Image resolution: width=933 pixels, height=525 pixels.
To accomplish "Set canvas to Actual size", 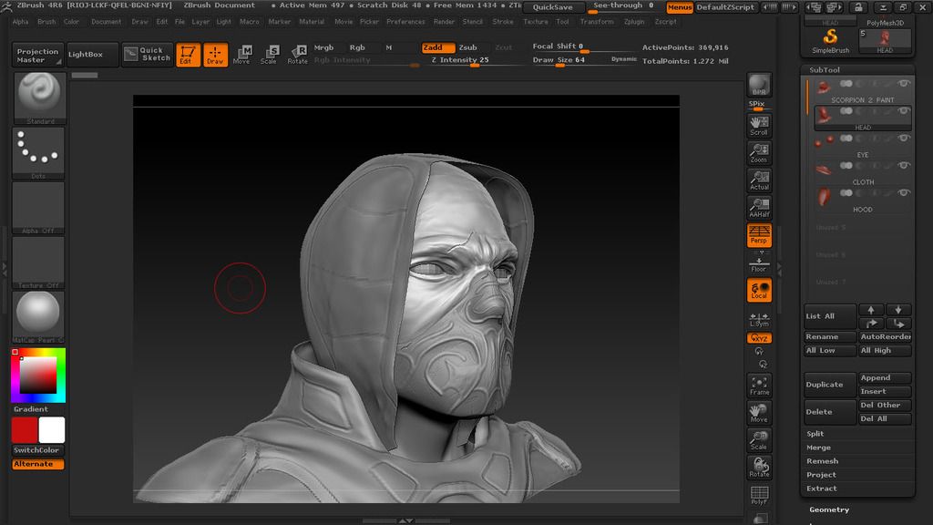I will 759,180.
